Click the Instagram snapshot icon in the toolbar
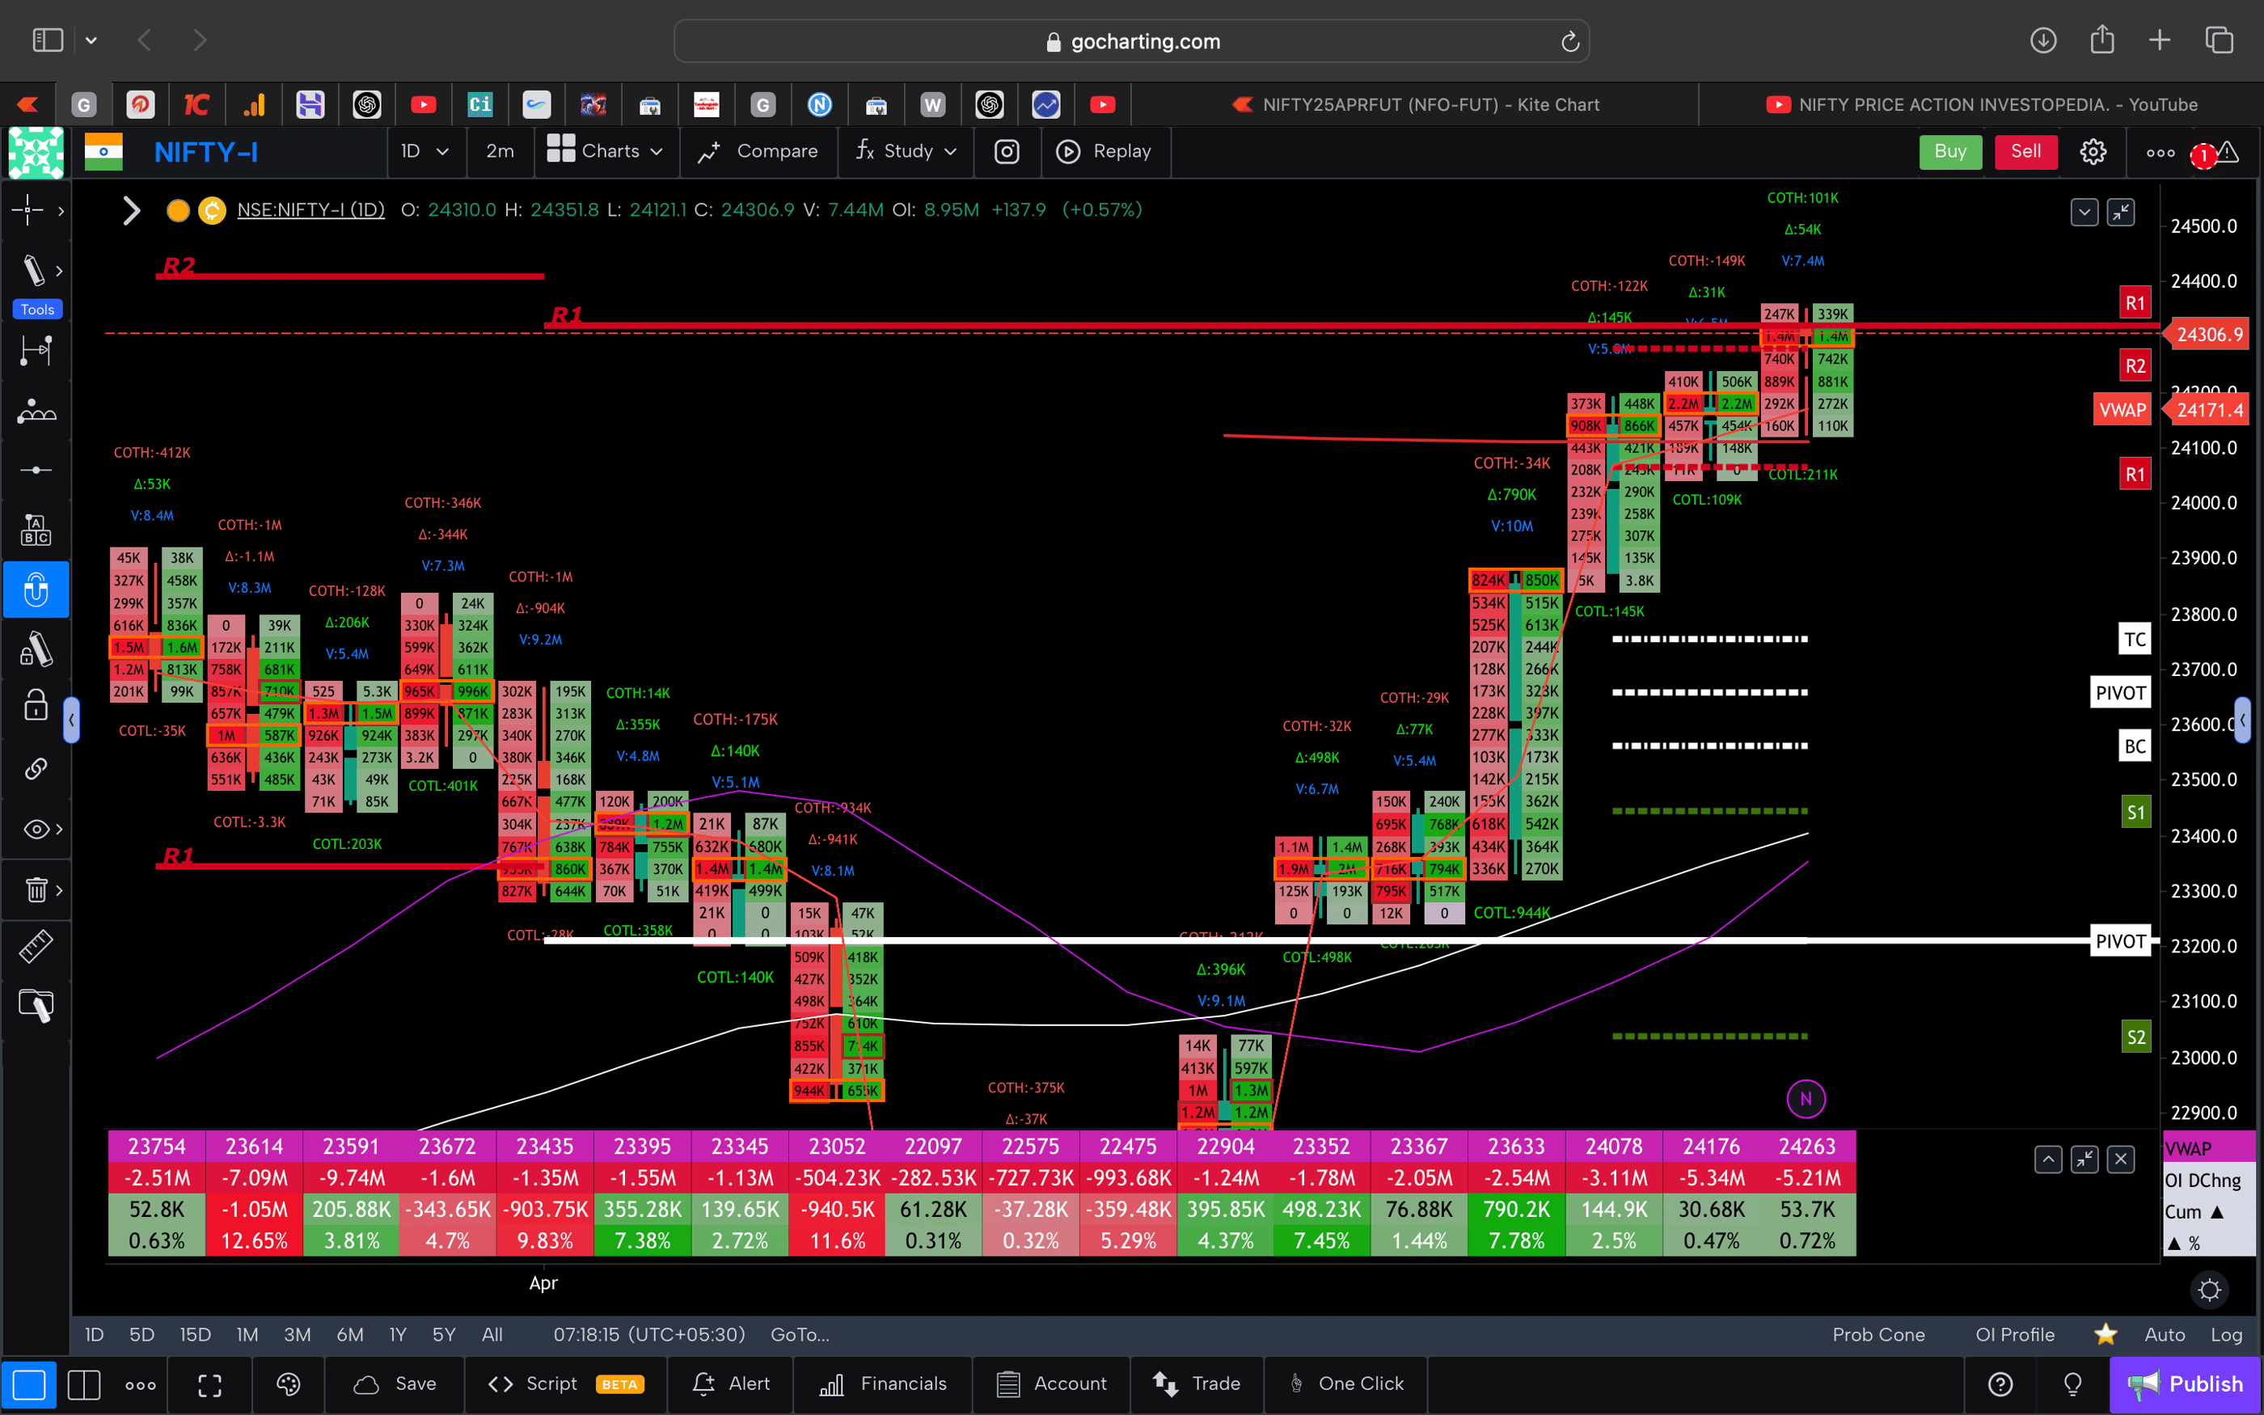 tap(1007, 150)
